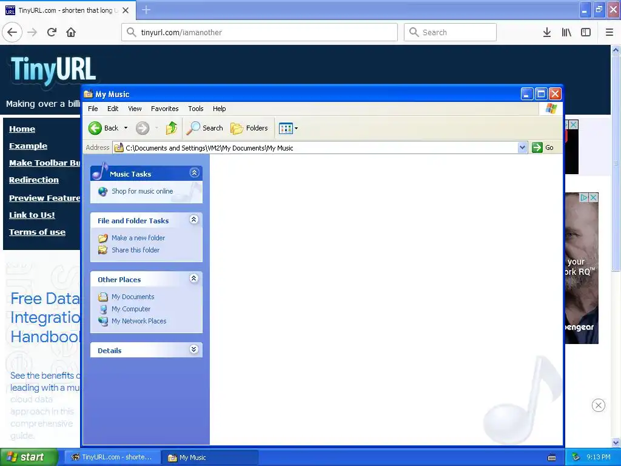This screenshot has width=621, height=466.
Task: Reload the TinyURL page in Firefox
Action: coord(52,32)
